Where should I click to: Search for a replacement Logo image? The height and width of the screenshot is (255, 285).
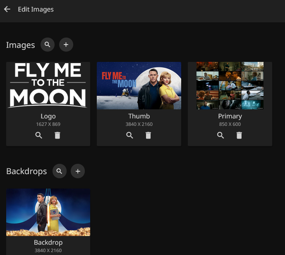tap(39, 135)
